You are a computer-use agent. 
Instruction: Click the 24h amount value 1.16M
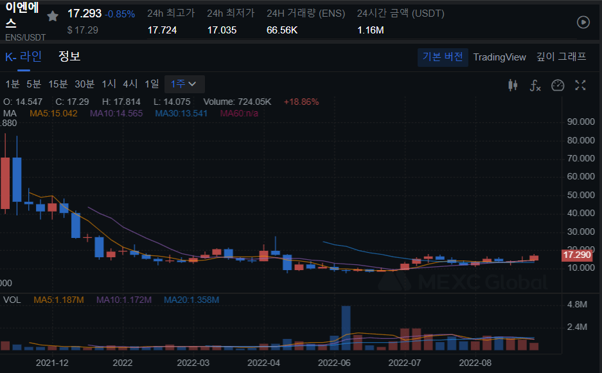point(371,30)
